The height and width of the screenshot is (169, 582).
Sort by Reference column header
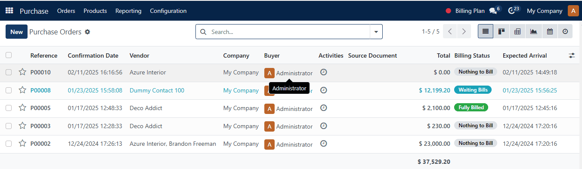coord(43,55)
